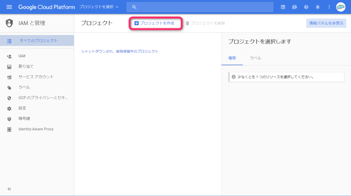Screen dimensions: 351x196
Task: Open the three-dot utilities menu
Action: (329, 7)
